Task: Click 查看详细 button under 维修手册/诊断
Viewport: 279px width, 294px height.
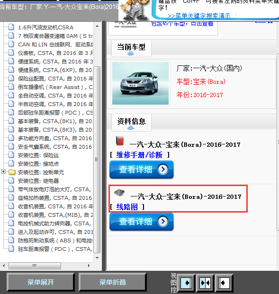Action: [x=142, y=169]
